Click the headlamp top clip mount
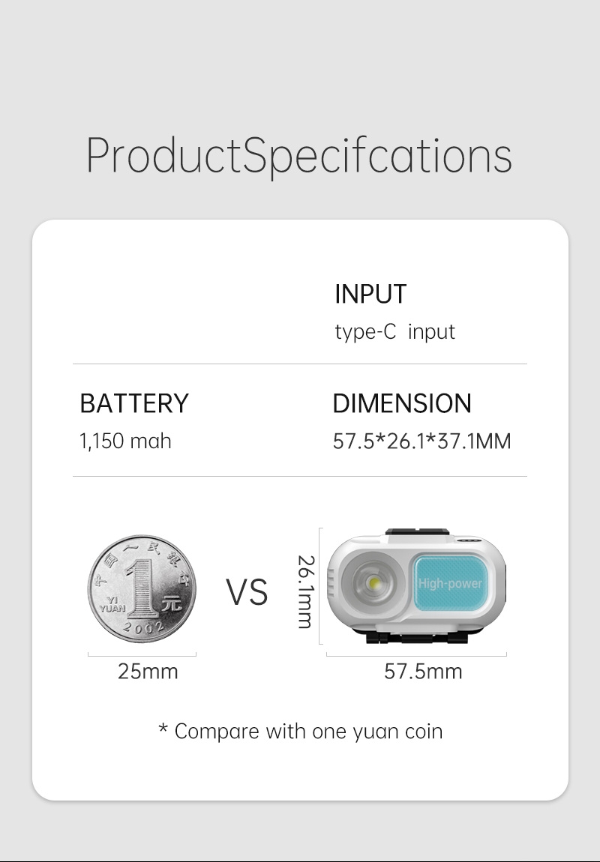The image size is (600, 862). pyautogui.click(x=418, y=531)
